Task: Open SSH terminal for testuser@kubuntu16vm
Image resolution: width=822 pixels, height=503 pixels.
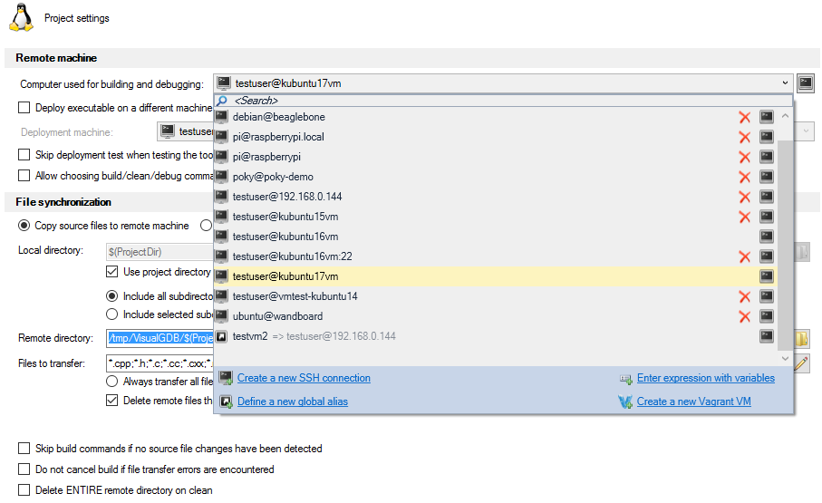Action: click(767, 236)
